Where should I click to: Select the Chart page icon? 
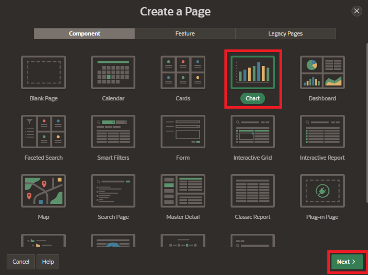pos(253,73)
